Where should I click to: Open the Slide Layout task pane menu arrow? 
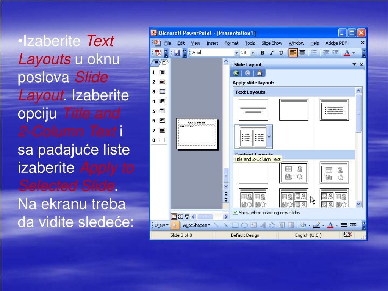[x=354, y=64]
